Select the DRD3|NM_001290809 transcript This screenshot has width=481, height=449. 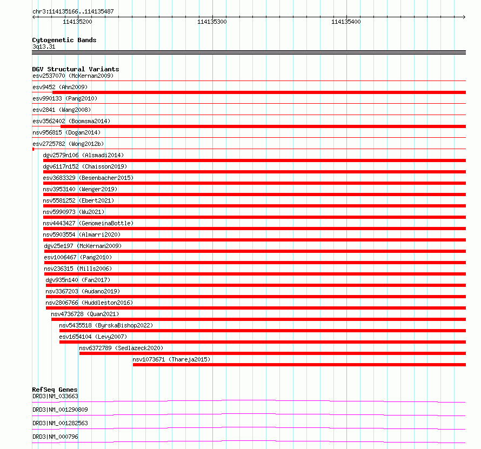click(60, 410)
